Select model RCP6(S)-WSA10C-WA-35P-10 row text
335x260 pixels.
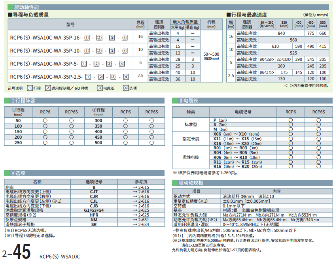(69, 51)
